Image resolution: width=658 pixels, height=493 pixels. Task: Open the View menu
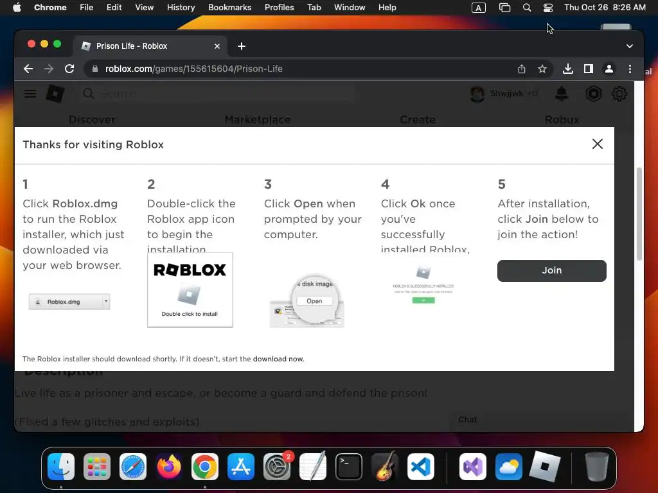[144, 8]
